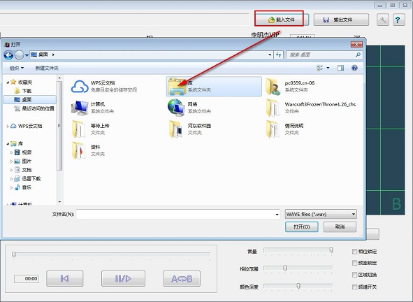Open settings with the wrench icon
The height and width of the screenshot is (302, 413).
(383, 20)
